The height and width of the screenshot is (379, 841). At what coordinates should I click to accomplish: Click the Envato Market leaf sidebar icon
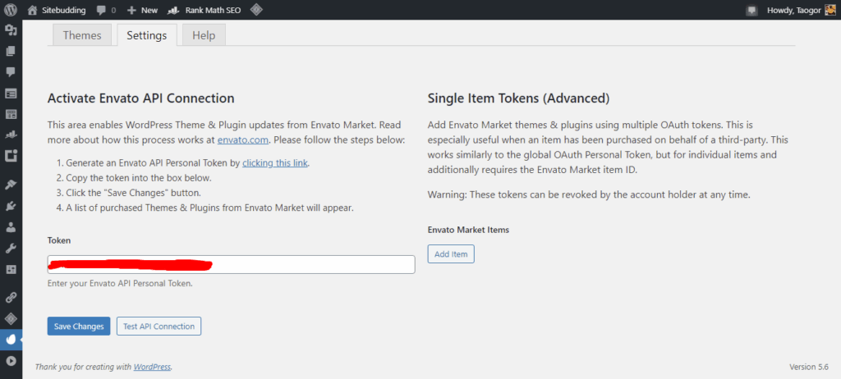tap(11, 338)
